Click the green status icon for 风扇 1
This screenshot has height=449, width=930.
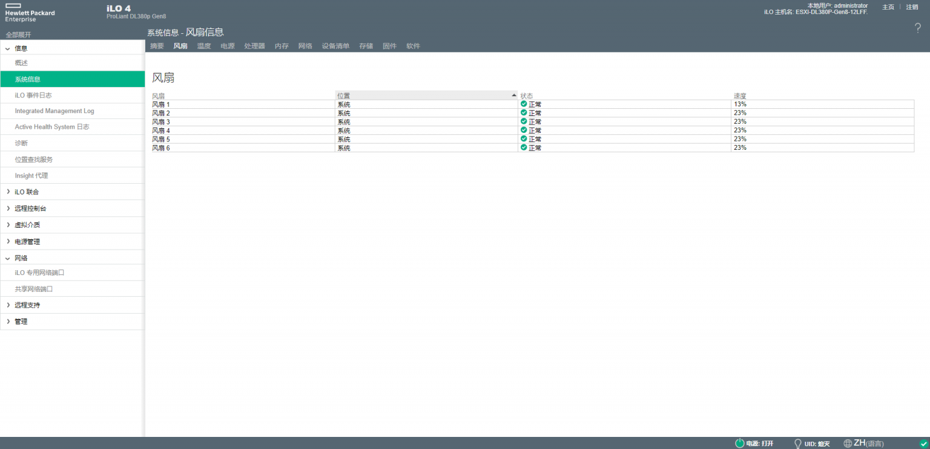coord(523,104)
